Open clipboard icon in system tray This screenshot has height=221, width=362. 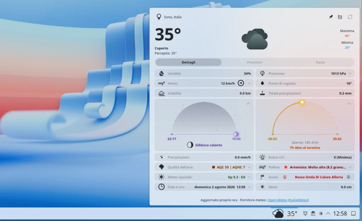pos(313,213)
